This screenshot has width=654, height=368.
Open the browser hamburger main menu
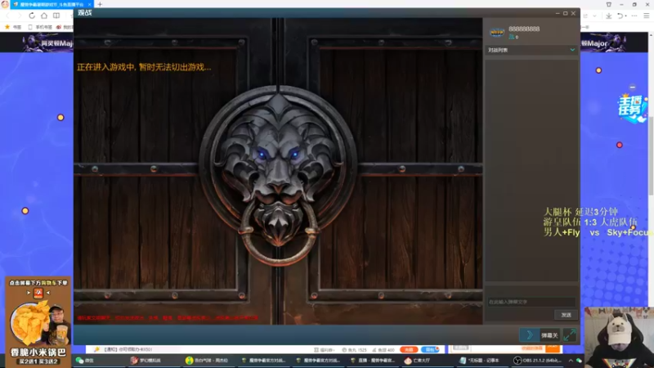(646, 16)
